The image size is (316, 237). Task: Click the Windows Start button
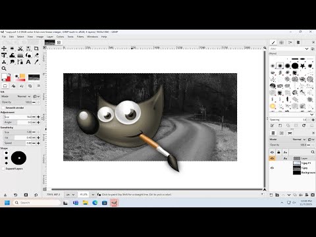7,203
